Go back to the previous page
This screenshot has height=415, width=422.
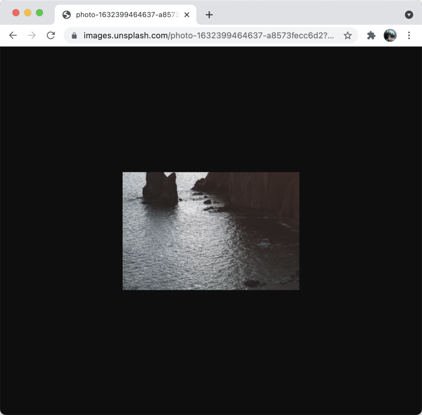pyautogui.click(x=13, y=36)
